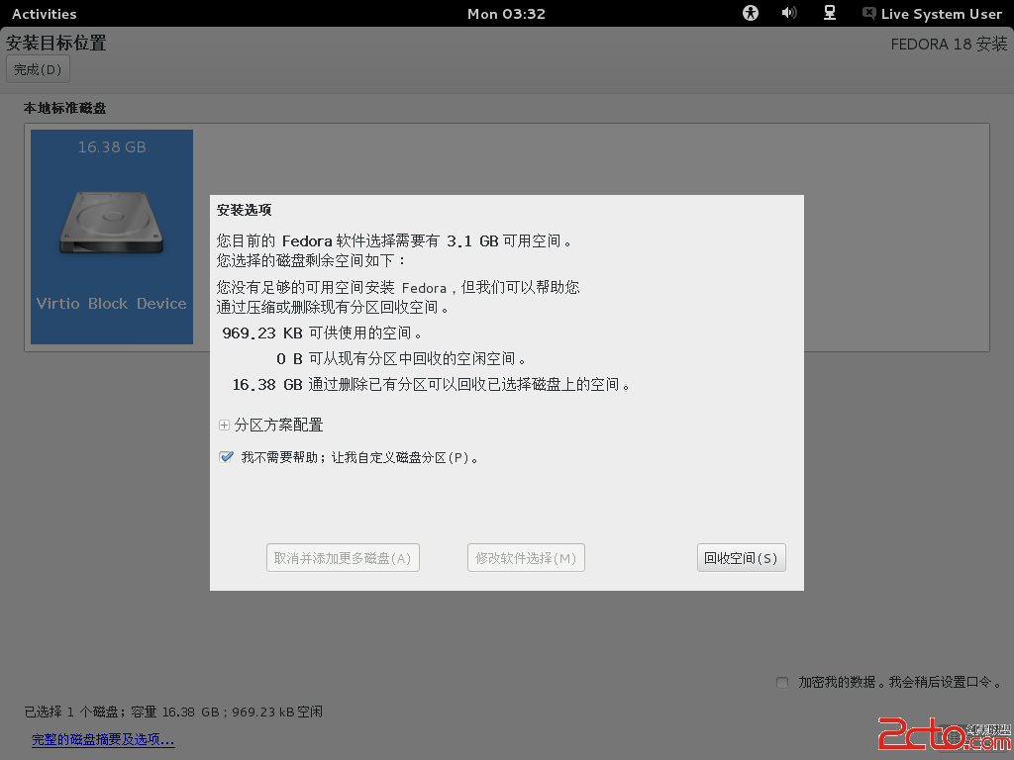Image resolution: width=1014 pixels, height=760 pixels.
Task: Click the 0 B 可从现有分区中回收的空闲空间 line
Action: click(x=401, y=358)
